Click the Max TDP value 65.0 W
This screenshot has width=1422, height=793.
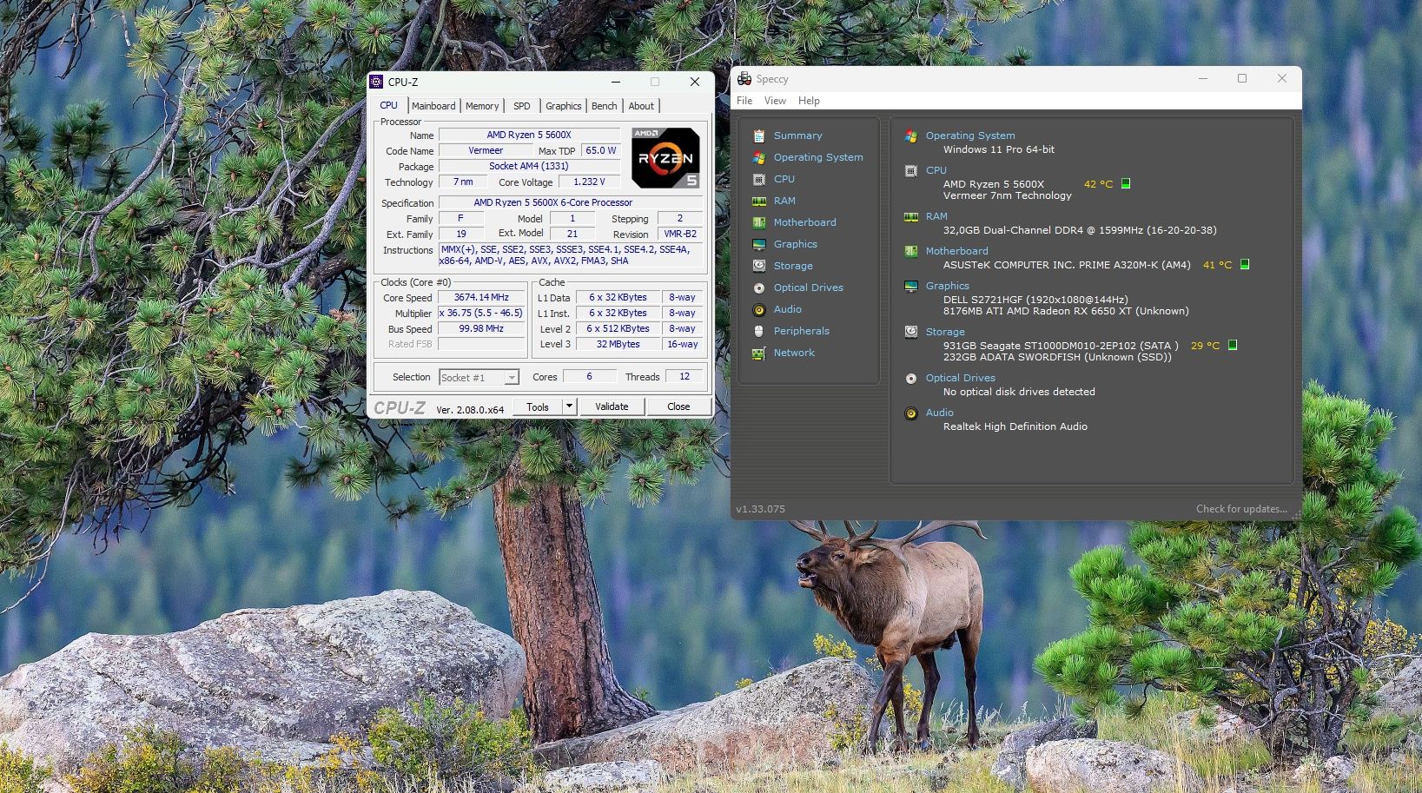click(600, 150)
